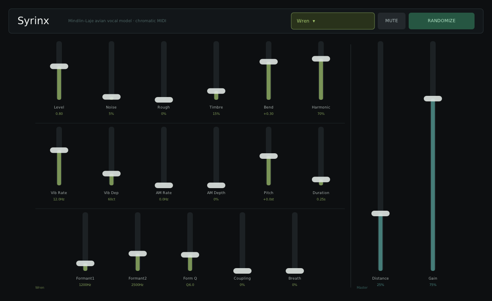Image resolution: width=492 pixels, height=301 pixels.
Task: Click the AM Depth slider handle
Action: coord(216,185)
